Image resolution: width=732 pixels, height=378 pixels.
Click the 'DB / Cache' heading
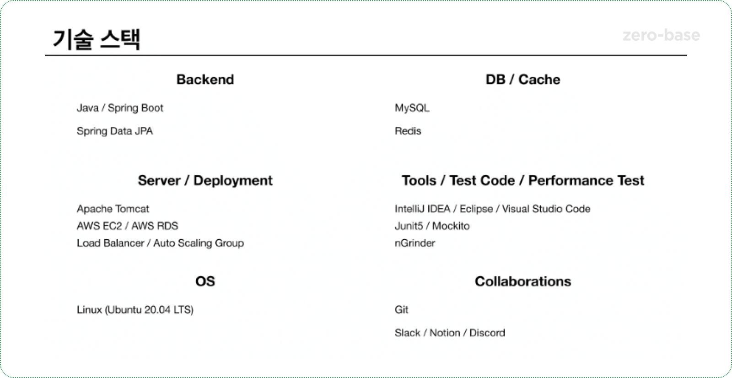(x=522, y=79)
